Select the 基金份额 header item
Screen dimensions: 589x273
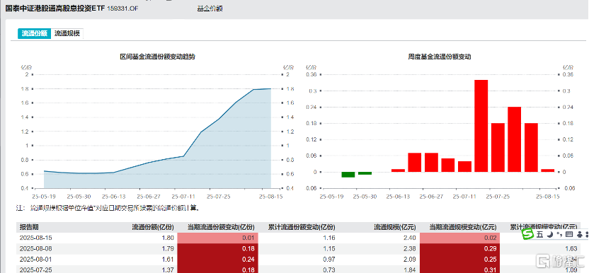click(210, 8)
